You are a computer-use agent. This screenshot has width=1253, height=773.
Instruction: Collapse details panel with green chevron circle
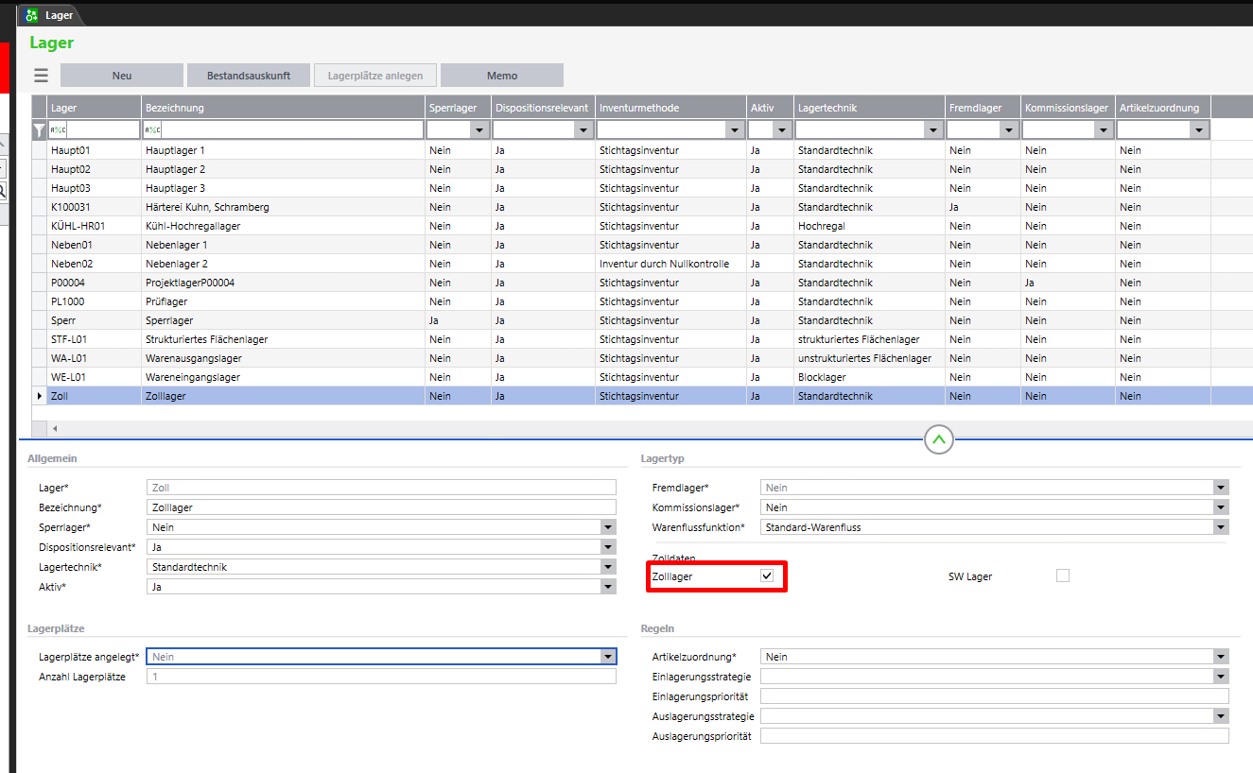[938, 439]
